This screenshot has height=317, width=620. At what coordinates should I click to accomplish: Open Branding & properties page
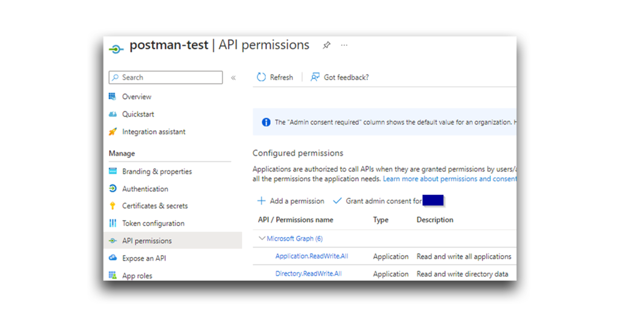157,171
